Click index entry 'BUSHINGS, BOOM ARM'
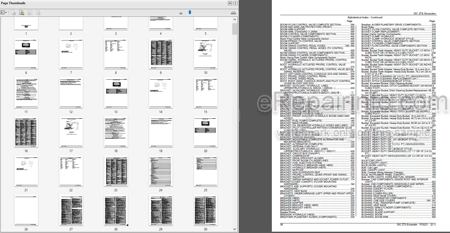 [375, 217]
